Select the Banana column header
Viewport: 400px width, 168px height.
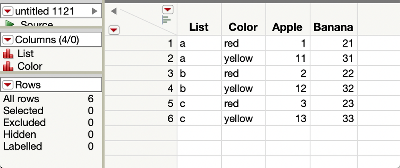(x=333, y=27)
